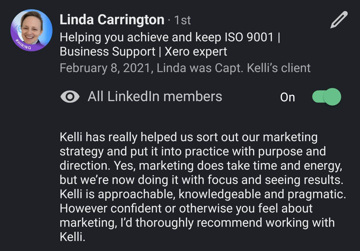
Task: Click the line 'Kelli is approachable, knowledgeable and pragmatic'
Action: [x=202, y=194]
